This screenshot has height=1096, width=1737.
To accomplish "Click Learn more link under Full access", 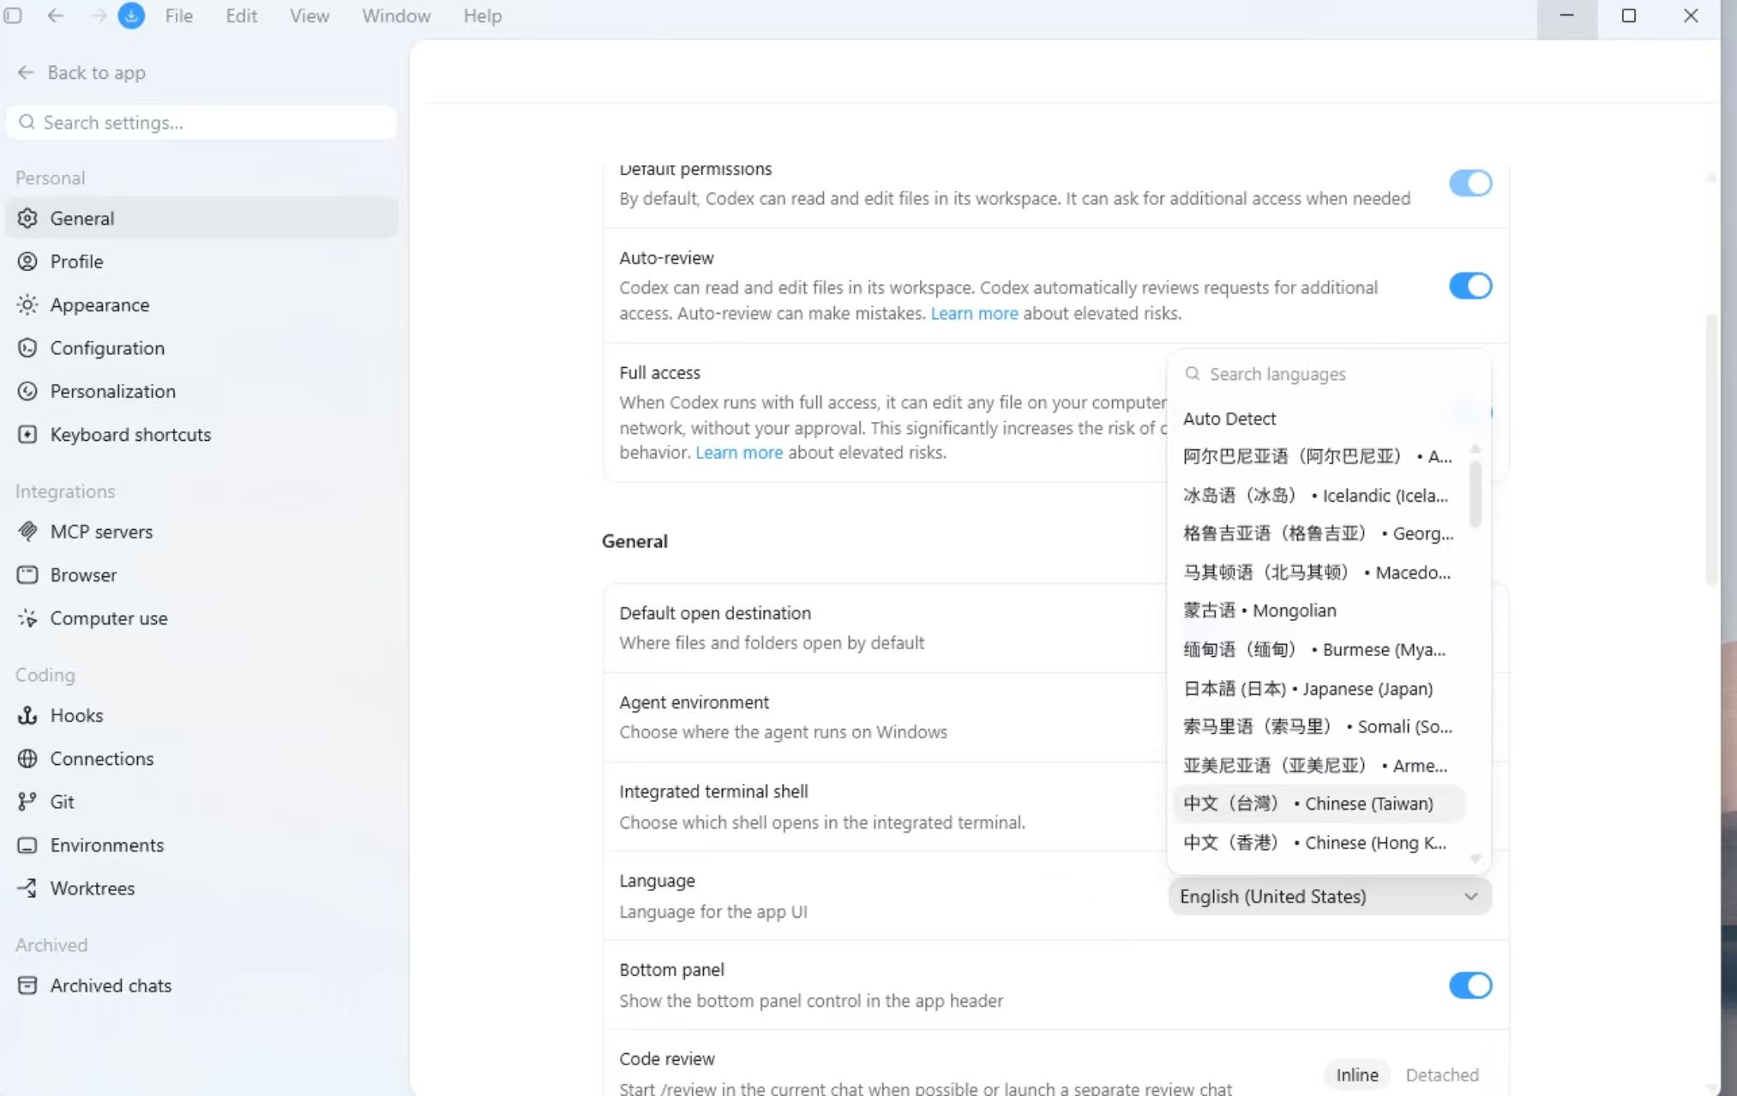I will (738, 452).
